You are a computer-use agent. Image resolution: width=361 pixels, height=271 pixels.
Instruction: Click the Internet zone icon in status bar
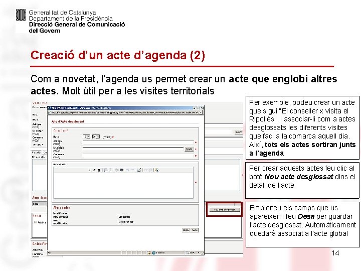(154, 253)
